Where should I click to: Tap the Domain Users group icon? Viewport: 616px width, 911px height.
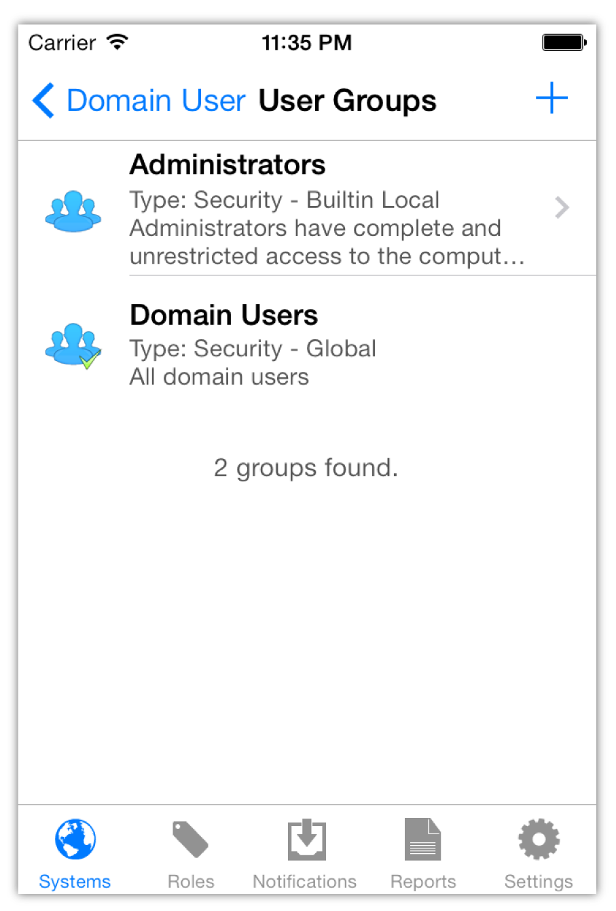[x=73, y=345]
